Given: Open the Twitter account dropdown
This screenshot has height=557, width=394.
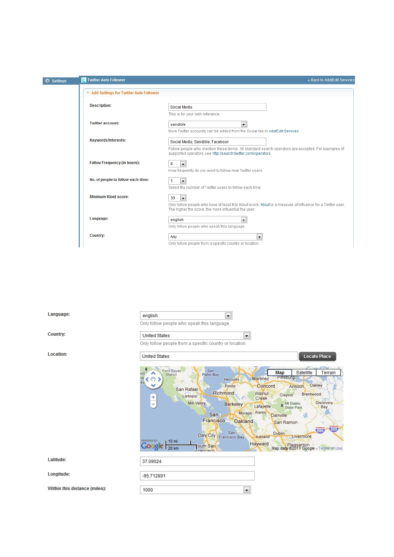Looking at the screenshot, I should click(x=208, y=124).
